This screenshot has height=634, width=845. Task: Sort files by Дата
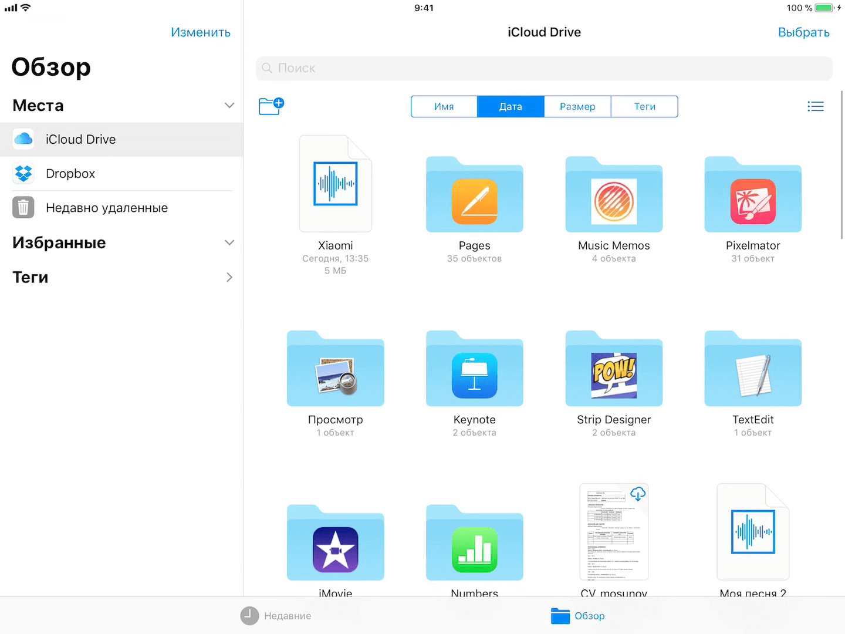pos(511,106)
